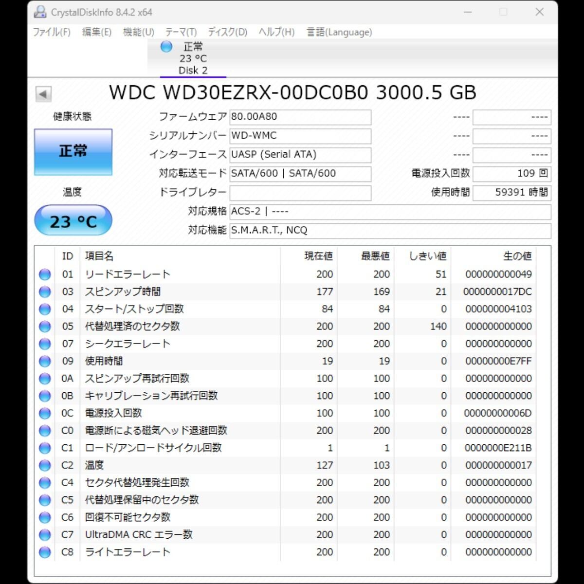584x584 pixels.
Task: Click the 23 °C temperature button
Action: tap(73, 221)
